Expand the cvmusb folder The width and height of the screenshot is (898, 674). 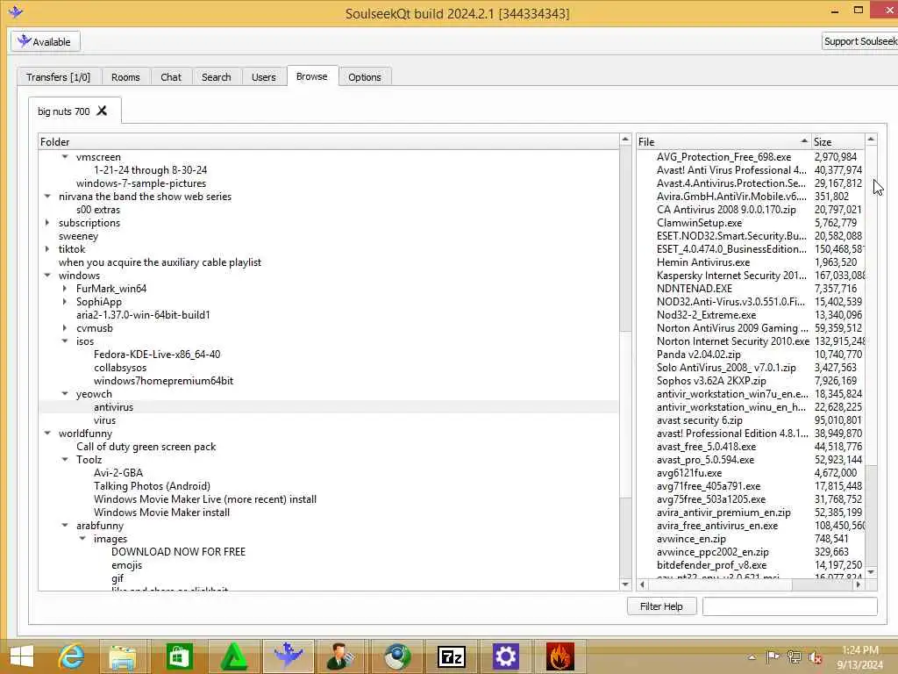(x=65, y=328)
